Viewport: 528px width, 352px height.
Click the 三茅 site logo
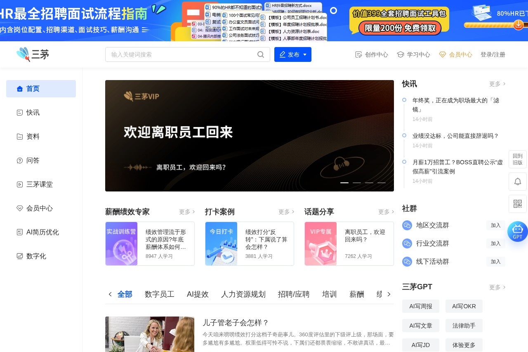(33, 54)
